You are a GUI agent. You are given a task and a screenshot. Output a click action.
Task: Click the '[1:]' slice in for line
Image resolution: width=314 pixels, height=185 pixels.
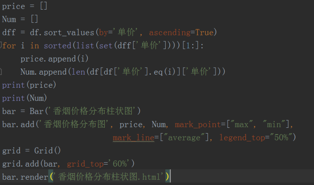click(191, 46)
